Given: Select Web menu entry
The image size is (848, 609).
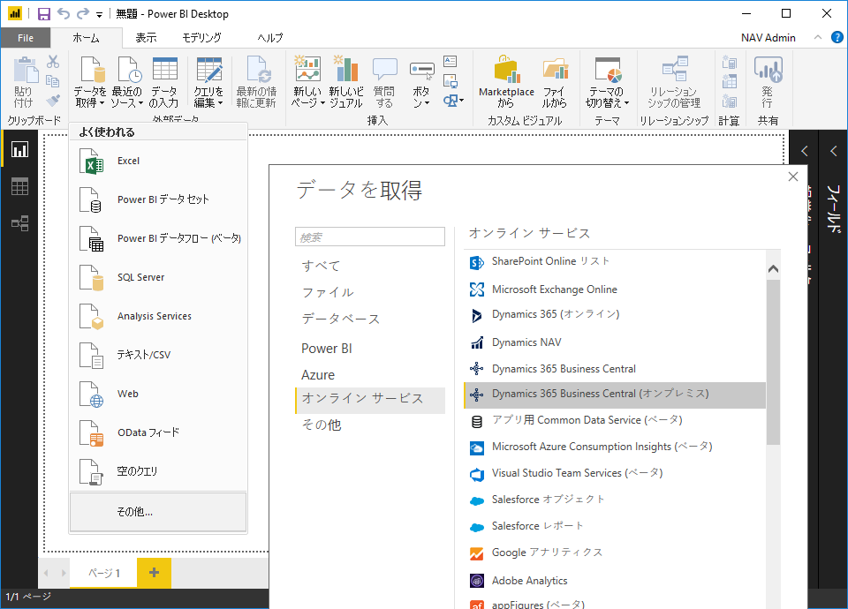Looking at the screenshot, I should coord(158,394).
